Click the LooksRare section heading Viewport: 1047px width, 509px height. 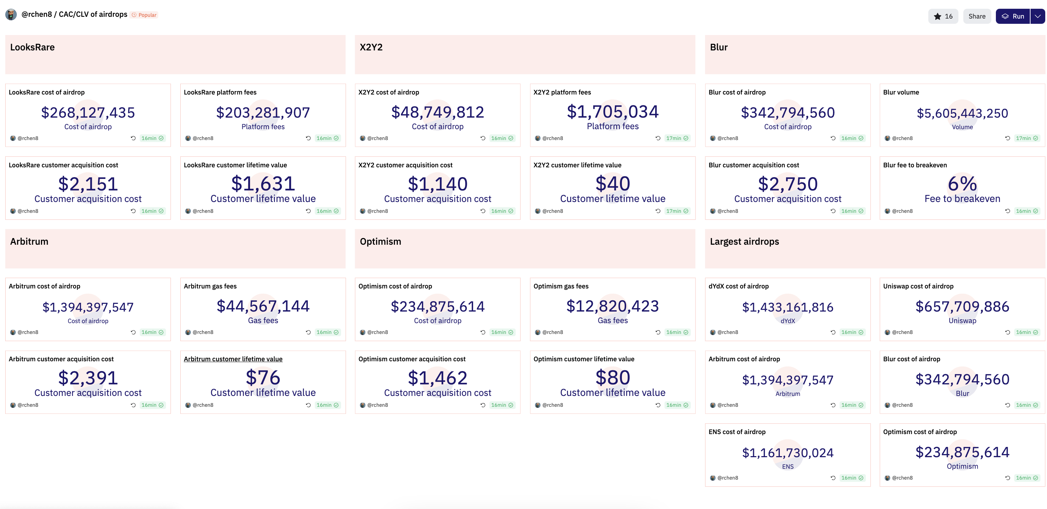[x=33, y=47]
